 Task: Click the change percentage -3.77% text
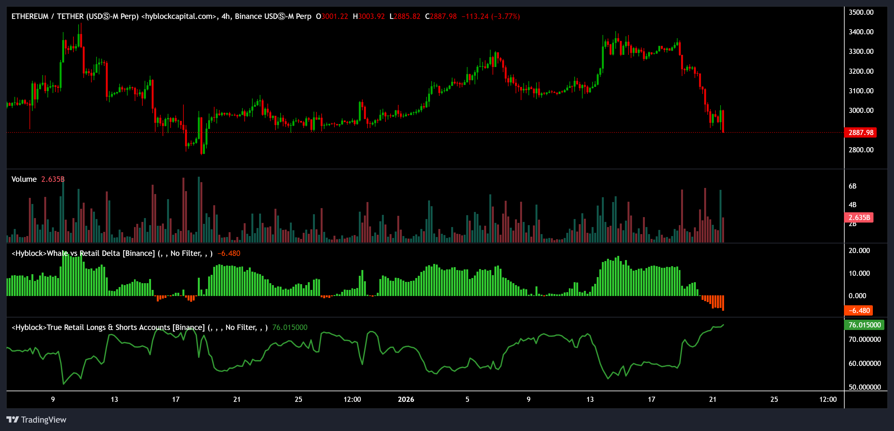click(506, 16)
